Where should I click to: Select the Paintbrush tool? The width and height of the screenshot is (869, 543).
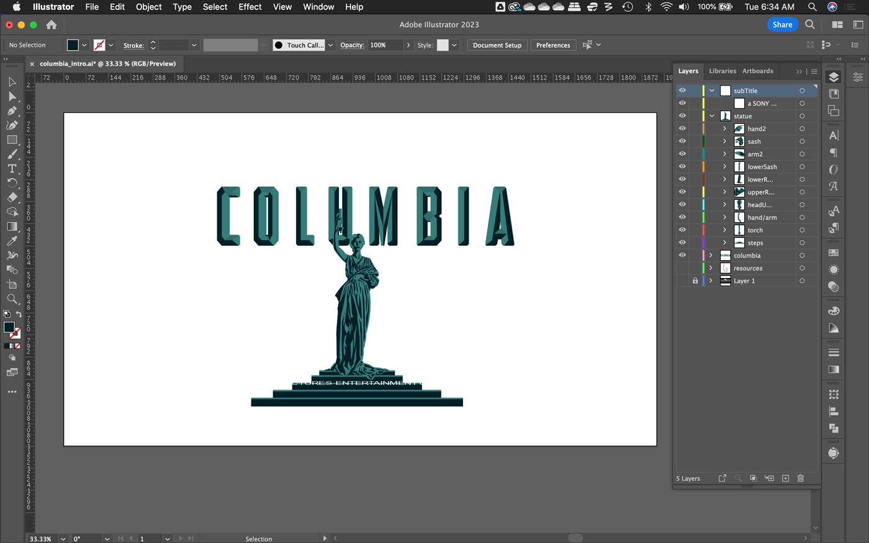(x=12, y=154)
